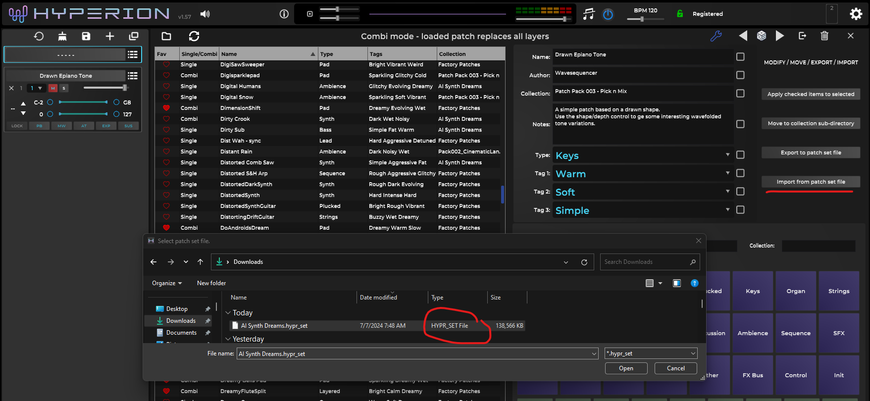Add a new layer with plus icon
This screenshot has width=870, height=401.
click(x=110, y=36)
